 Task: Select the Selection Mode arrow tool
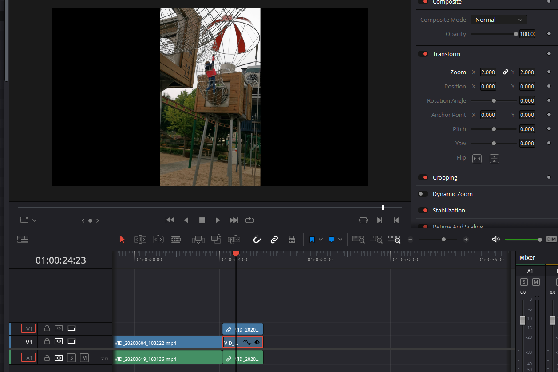click(x=123, y=240)
